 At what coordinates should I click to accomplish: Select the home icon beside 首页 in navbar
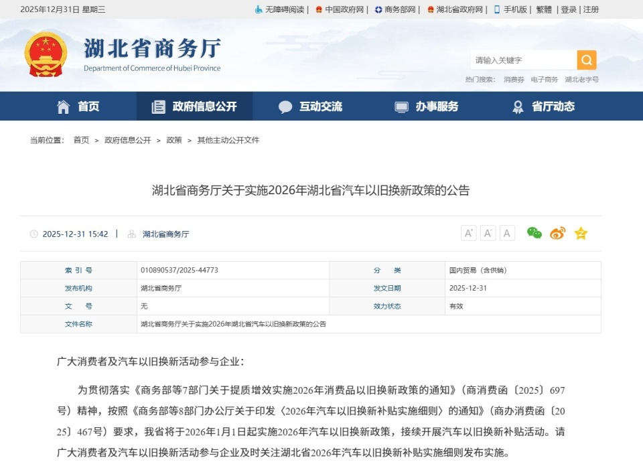(x=62, y=106)
